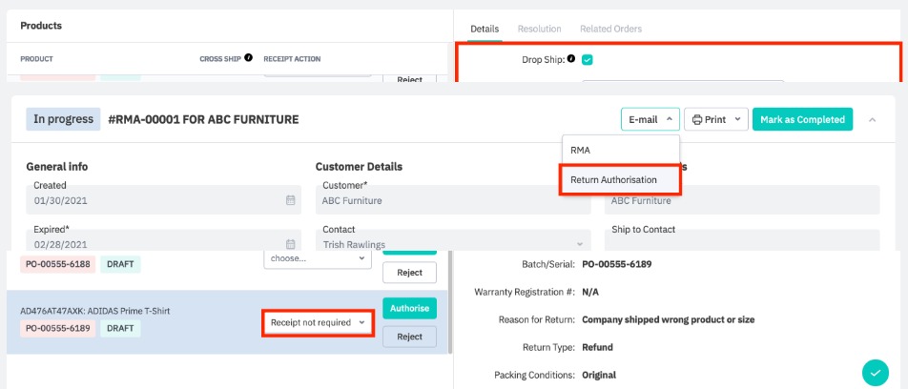Screen dimensions: 908x389
Task: Open the Created date calendar icon
Action: point(291,200)
